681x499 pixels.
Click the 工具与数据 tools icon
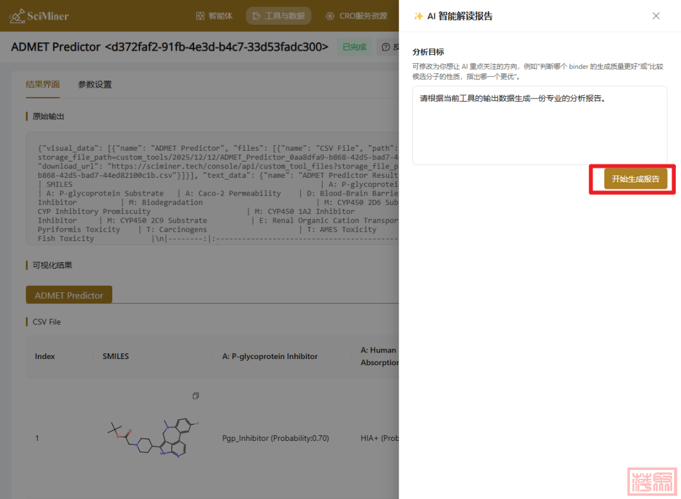point(257,16)
